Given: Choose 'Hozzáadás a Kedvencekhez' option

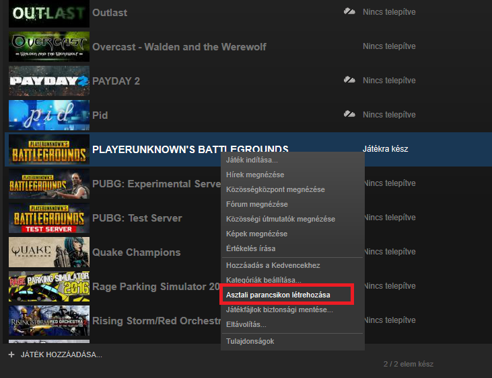Looking at the screenshot, I should [273, 265].
